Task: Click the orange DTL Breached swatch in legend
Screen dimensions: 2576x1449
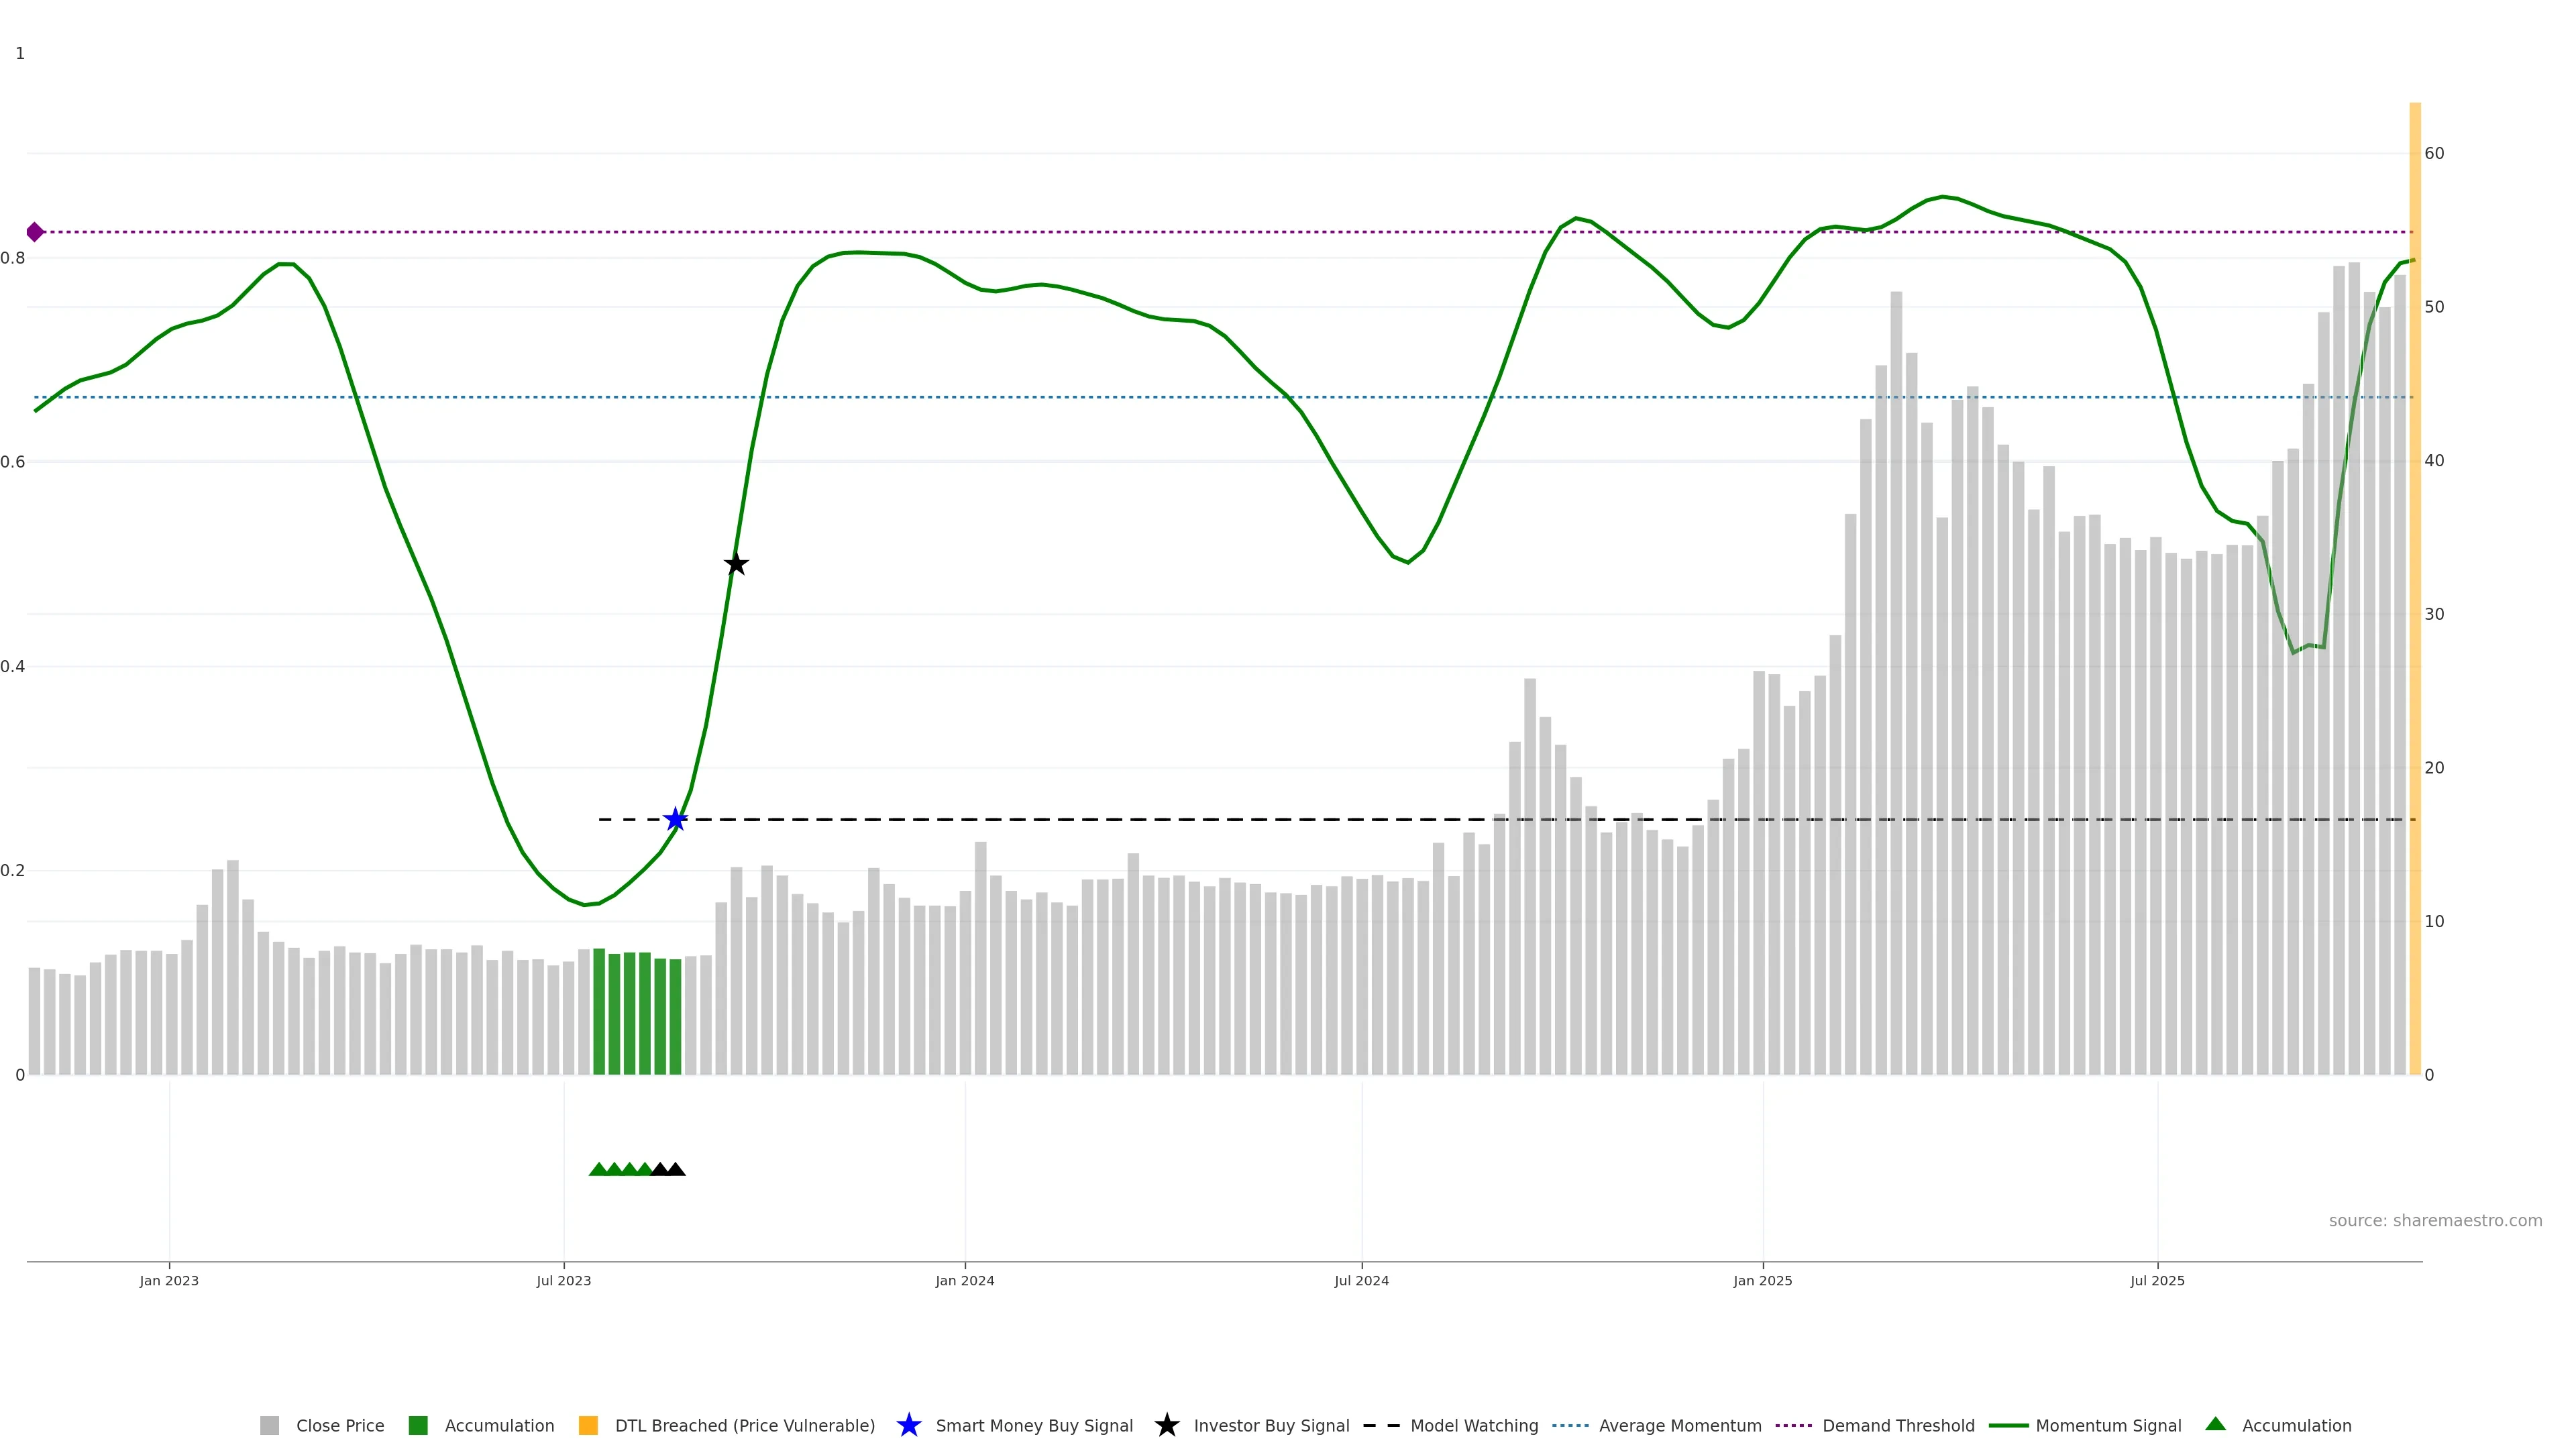Action: pos(588,1425)
